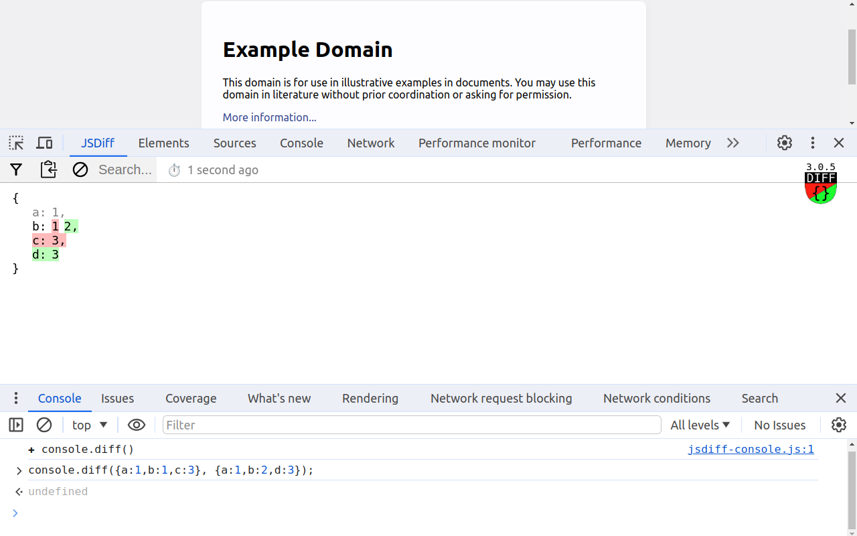Click the 'More information...' link
This screenshot has height=536, width=857.
[x=269, y=117]
